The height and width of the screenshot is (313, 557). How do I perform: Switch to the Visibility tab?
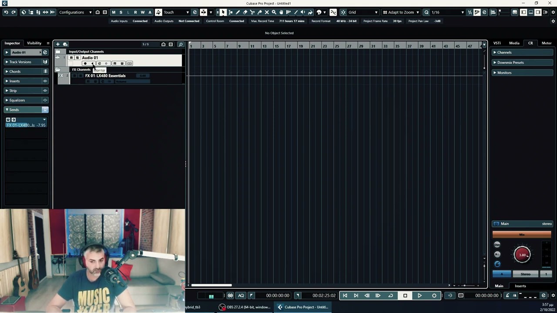point(34,43)
